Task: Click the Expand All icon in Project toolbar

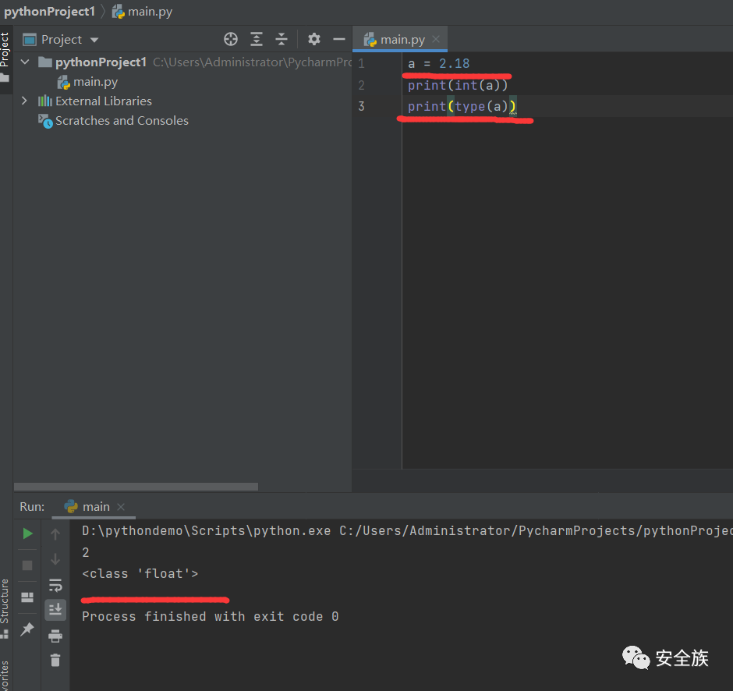Action: click(257, 39)
